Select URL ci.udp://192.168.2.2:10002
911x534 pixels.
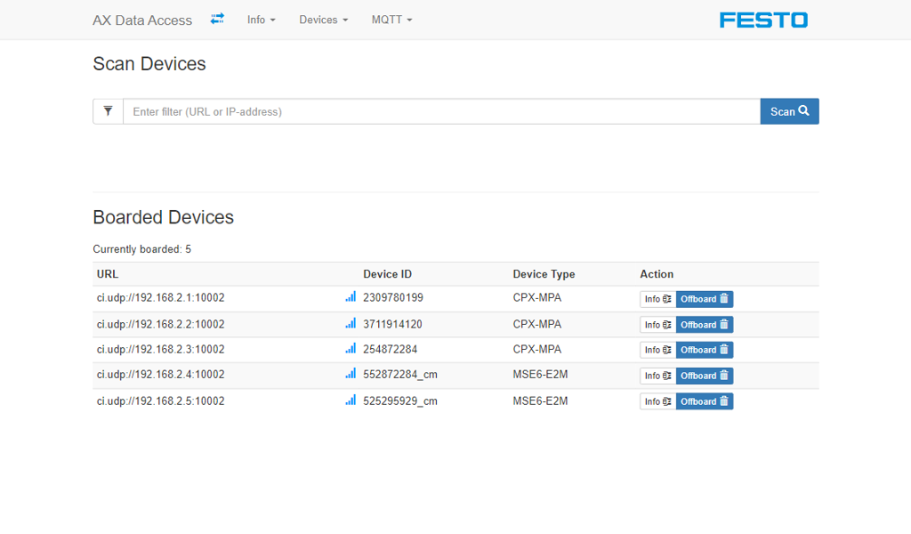(160, 324)
